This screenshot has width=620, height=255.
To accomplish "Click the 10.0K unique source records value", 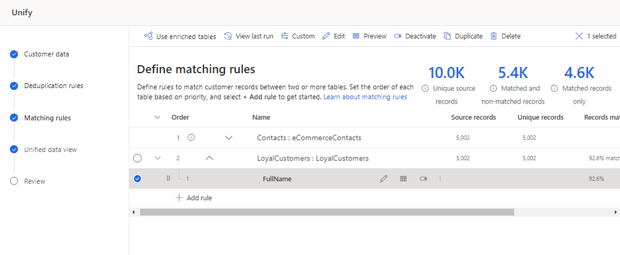I will (446, 73).
